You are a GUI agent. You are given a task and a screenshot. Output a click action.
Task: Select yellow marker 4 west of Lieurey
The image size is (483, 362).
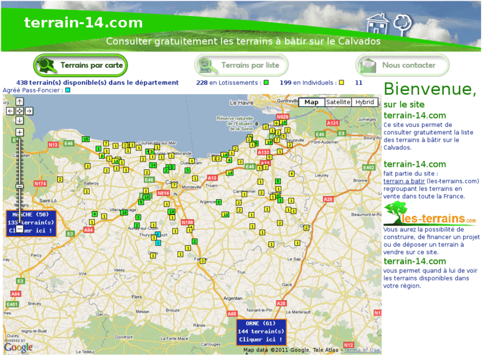click(292, 174)
